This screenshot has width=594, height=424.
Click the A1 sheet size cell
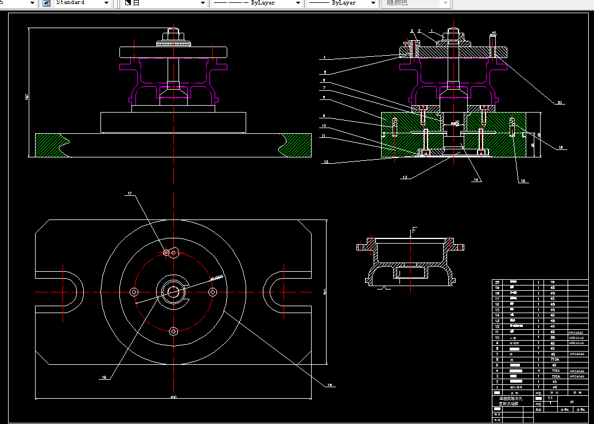pos(572,402)
